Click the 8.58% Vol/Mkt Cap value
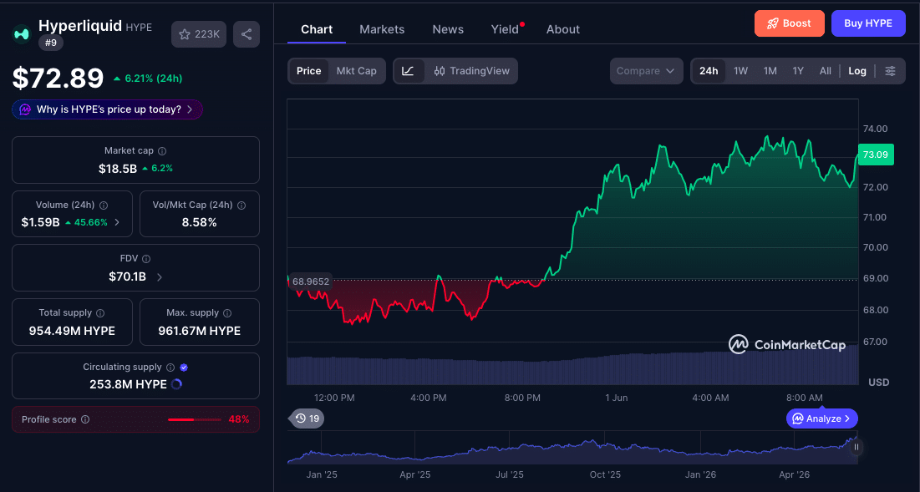Image resolution: width=920 pixels, height=492 pixels. click(x=200, y=222)
